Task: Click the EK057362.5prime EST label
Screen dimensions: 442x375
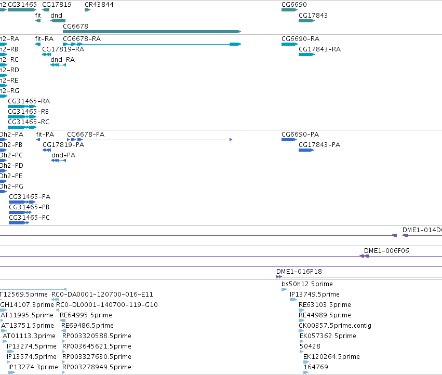Action: point(328,336)
